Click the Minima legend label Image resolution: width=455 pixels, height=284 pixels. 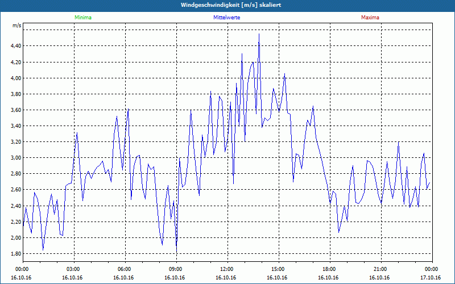pyautogui.click(x=83, y=18)
